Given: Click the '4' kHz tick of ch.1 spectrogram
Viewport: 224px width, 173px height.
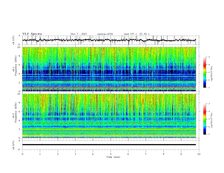Looking at the screenshot, I should (20, 74).
